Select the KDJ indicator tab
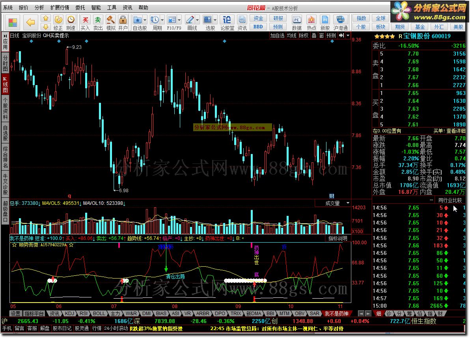The height and width of the screenshot is (338, 470). pos(69,314)
